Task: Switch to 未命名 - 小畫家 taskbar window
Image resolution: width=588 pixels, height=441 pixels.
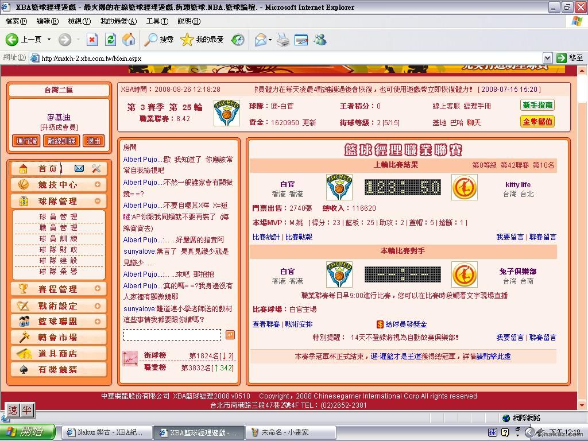Action: coord(290,432)
